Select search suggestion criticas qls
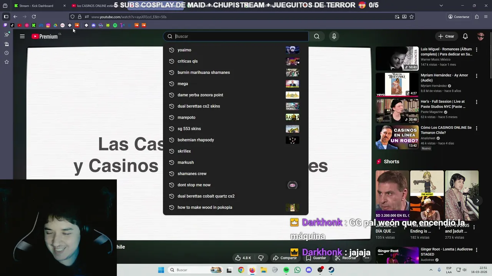This screenshot has height=276, width=492. (236, 61)
